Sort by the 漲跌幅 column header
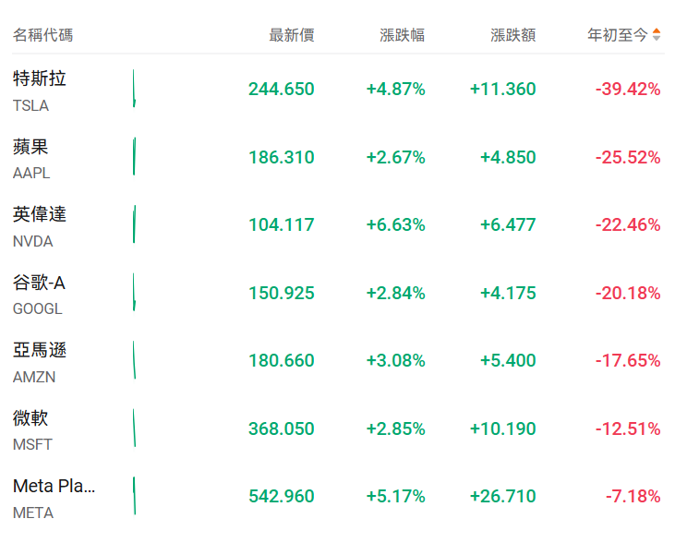 tap(402, 35)
